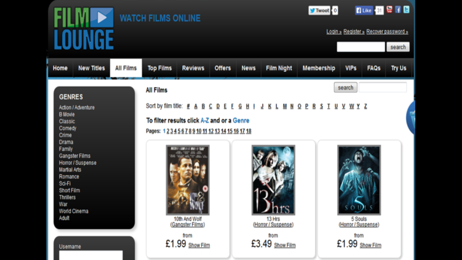The height and width of the screenshot is (260, 462).
Task: Click the Username input field
Action: click(x=91, y=255)
